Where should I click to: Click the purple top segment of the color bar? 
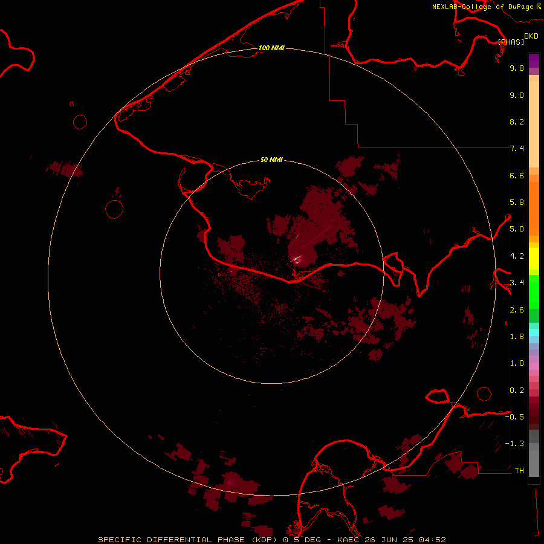pos(534,60)
